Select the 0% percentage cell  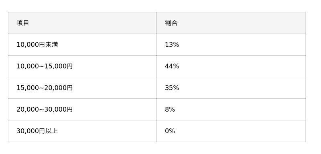coord(231,131)
